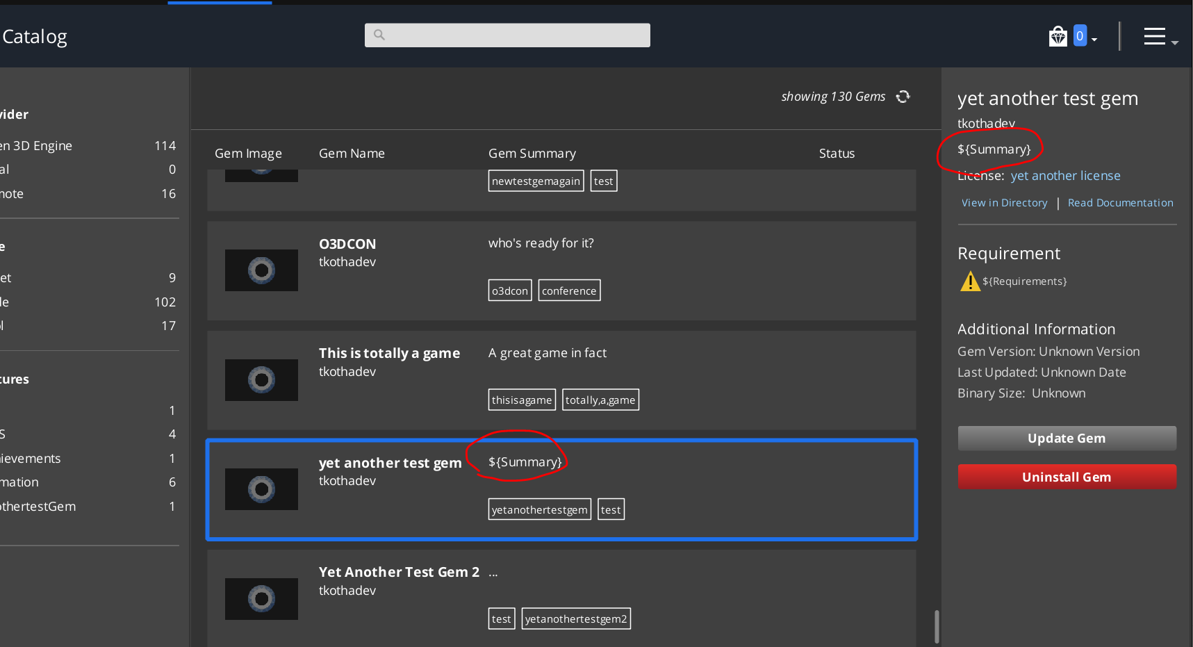
Task: Click the warning triangle beside ${Requirements}
Action: pos(970,281)
